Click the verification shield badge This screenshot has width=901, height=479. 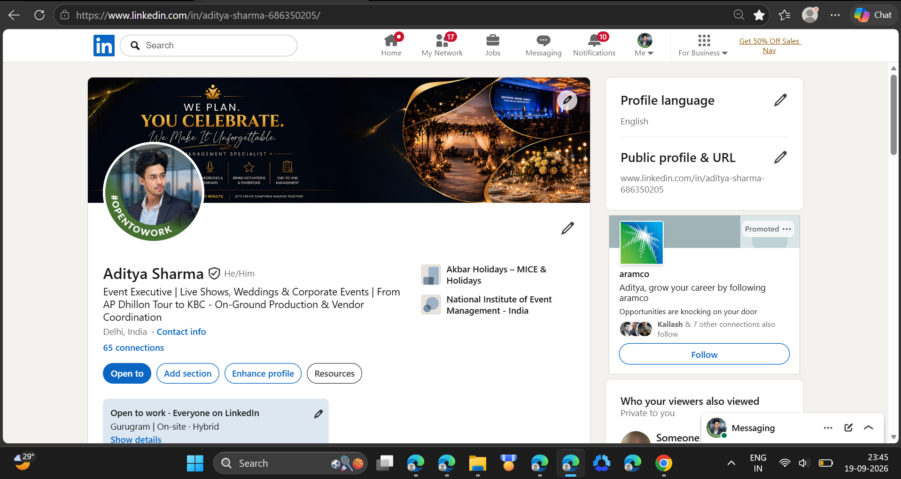pos(214,273)
